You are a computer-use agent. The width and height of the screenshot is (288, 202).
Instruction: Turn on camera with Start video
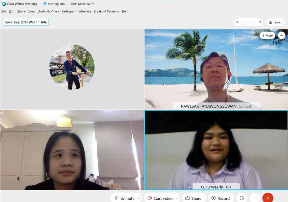click(160, 198)
